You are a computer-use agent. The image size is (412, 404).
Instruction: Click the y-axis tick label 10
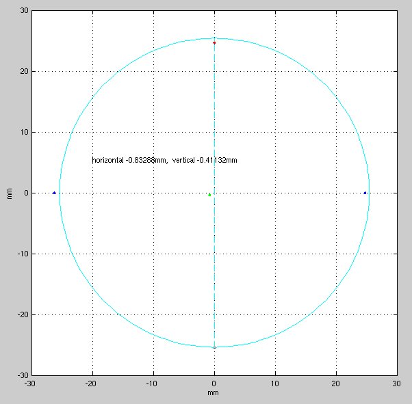point(24,132)
